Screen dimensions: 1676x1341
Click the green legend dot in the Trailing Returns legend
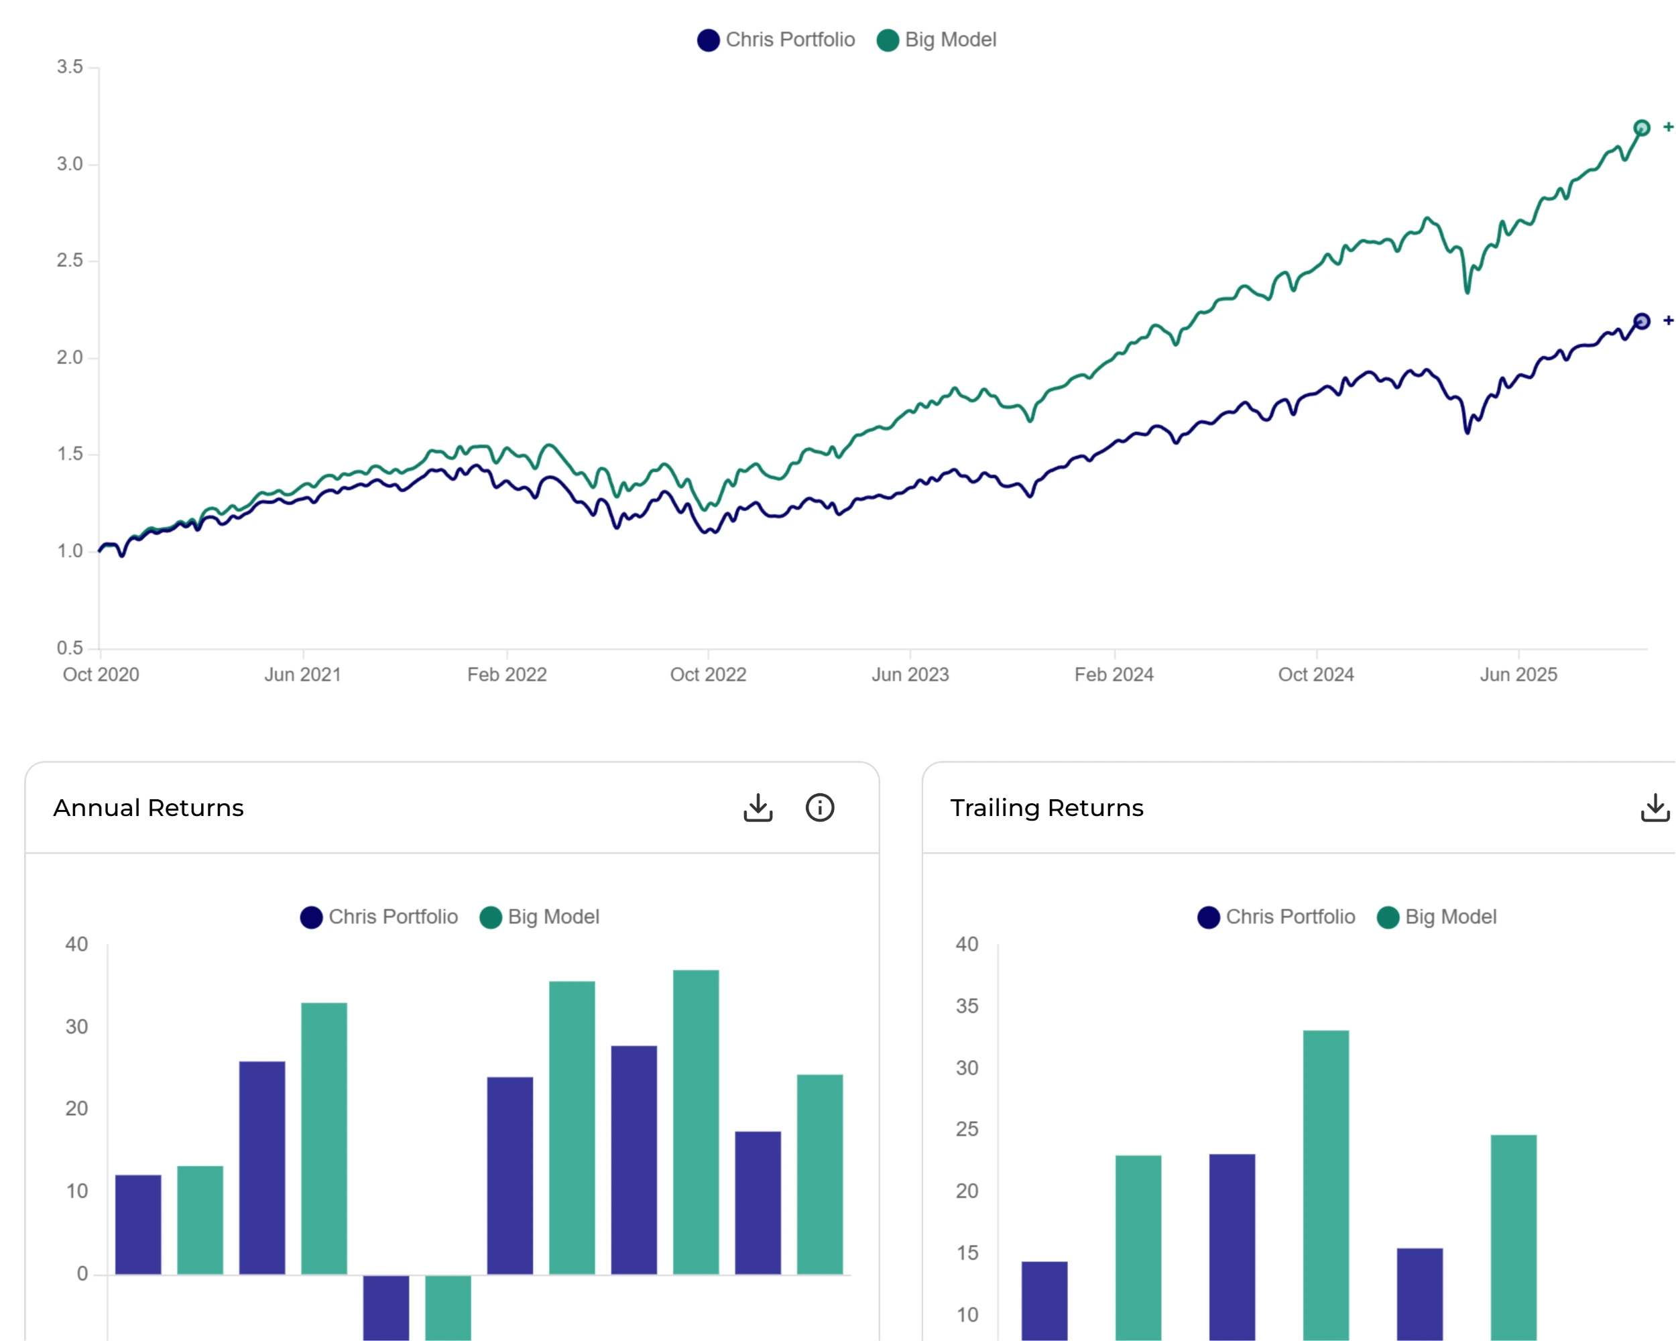(1388, 917)
